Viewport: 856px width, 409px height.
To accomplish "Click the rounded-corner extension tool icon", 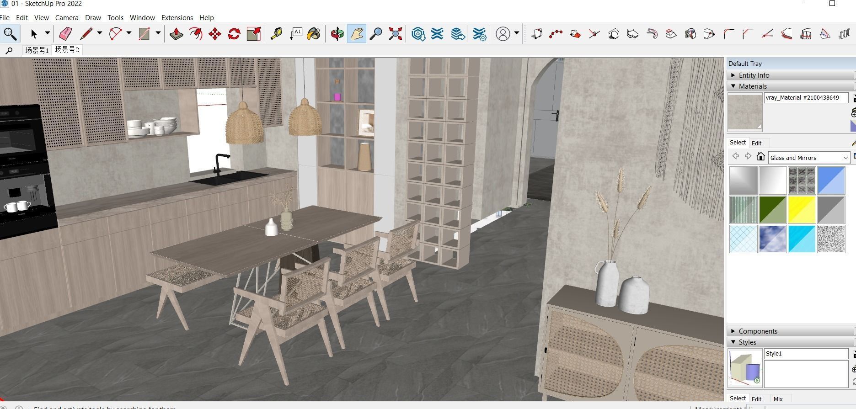I will 729,34.
